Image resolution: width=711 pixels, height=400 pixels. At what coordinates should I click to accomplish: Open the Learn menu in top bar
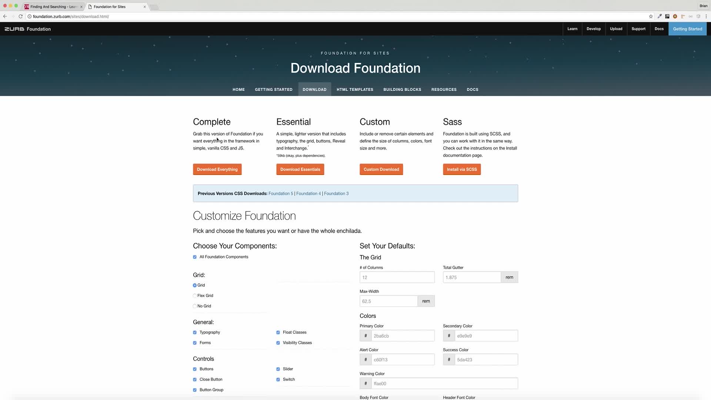pyautogui.click(x=572, y=29)
